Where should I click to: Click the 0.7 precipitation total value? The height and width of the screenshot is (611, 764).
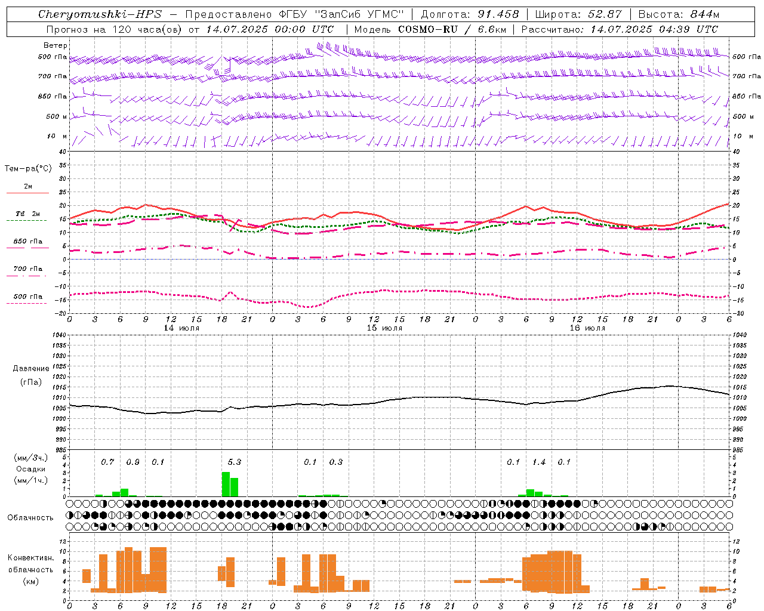click(x=107, y=462)
